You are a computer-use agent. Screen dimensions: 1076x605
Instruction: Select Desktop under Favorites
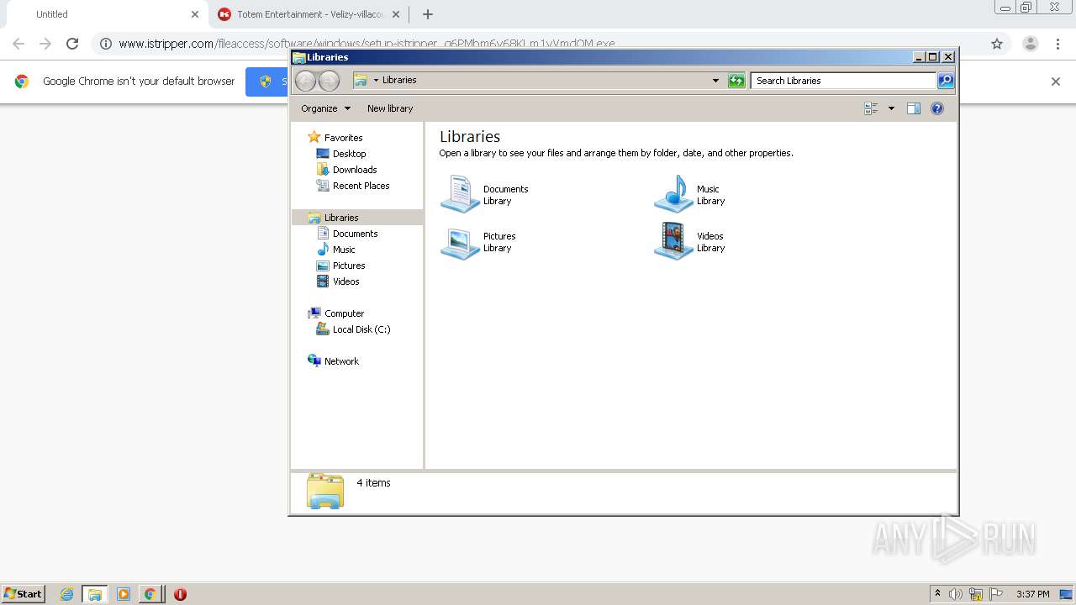click(x=349, y=154)
